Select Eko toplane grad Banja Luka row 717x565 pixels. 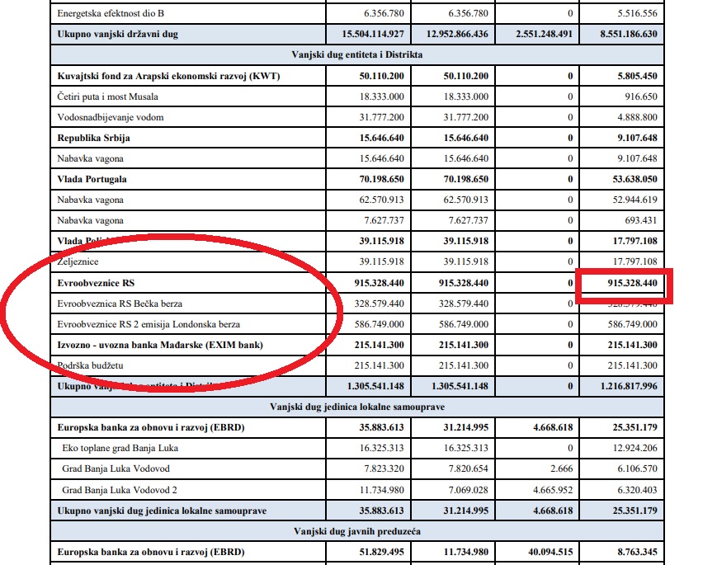tap(356, 448)
